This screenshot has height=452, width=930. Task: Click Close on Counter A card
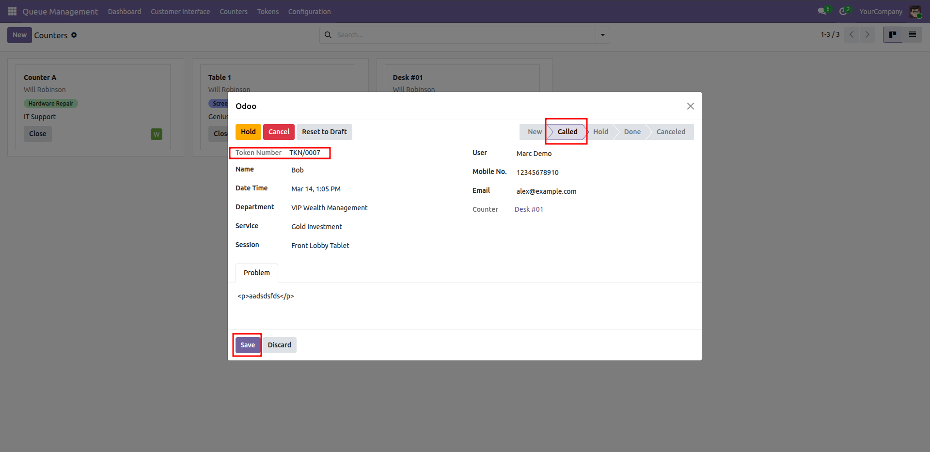(x=38, y=134)
